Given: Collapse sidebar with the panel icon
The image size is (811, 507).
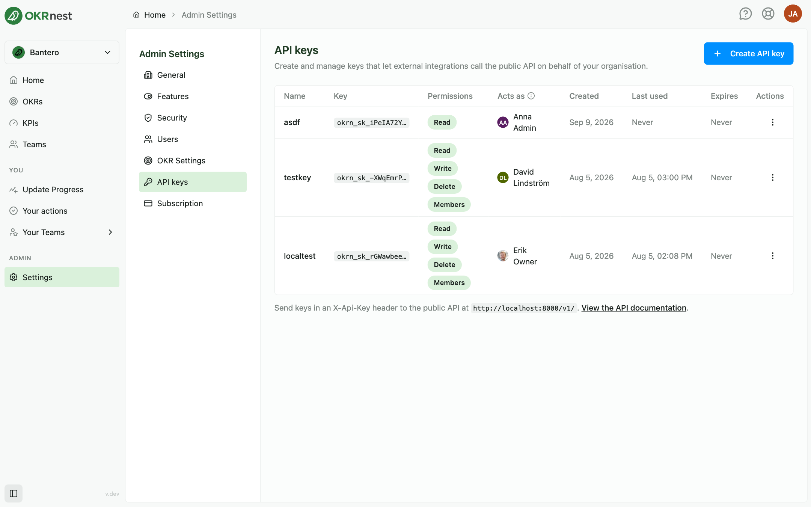Looking at the screenshot, I should [x=14, y=493].
